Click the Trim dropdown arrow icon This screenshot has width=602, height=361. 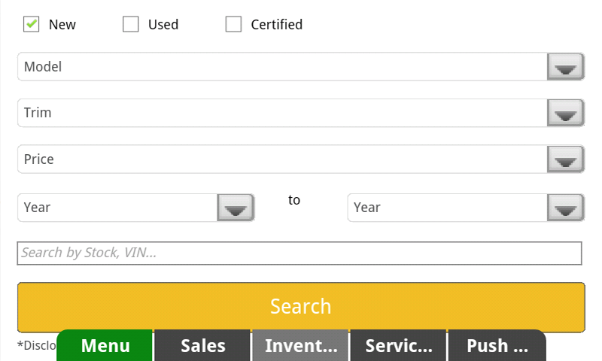pyautogui.click(x=565, y=114)
